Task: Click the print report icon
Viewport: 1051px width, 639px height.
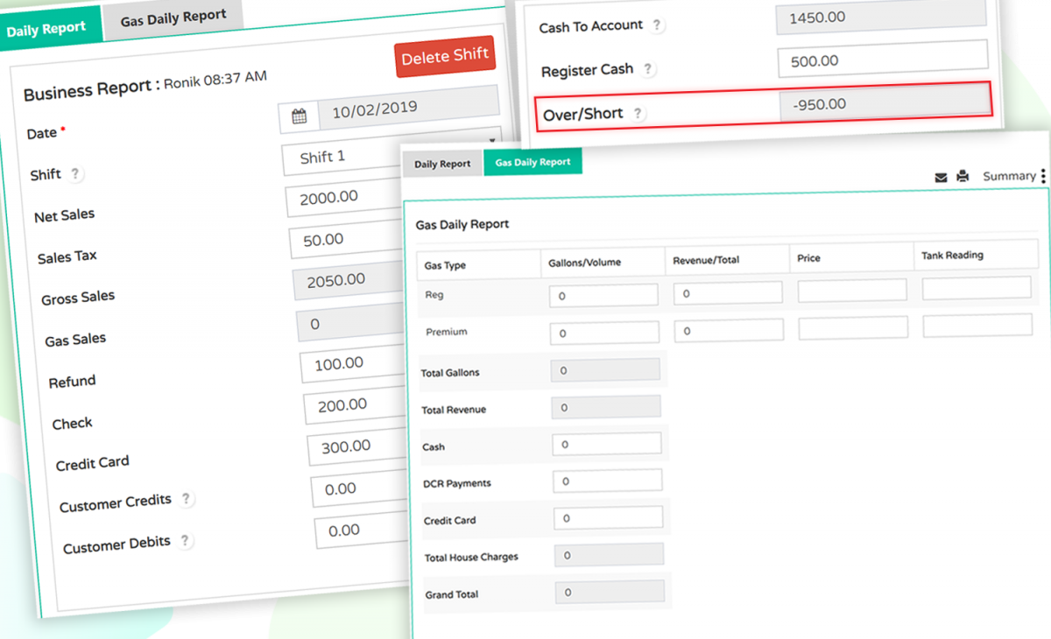Action: (x=963, y=176)
